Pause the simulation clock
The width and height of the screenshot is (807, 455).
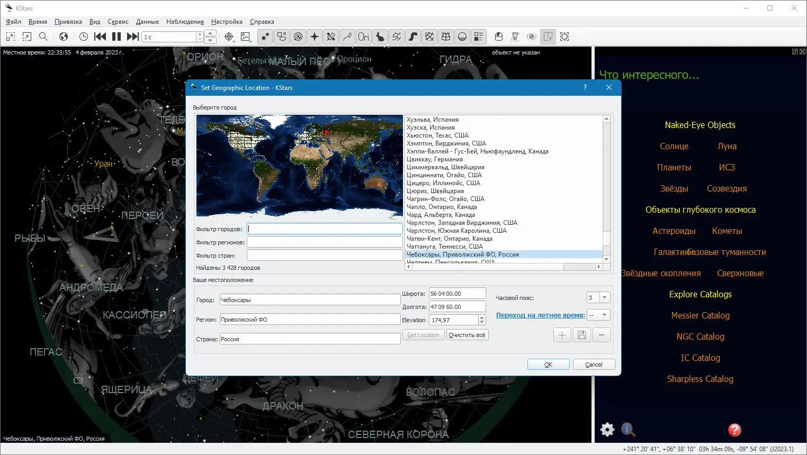pos(116,37)
